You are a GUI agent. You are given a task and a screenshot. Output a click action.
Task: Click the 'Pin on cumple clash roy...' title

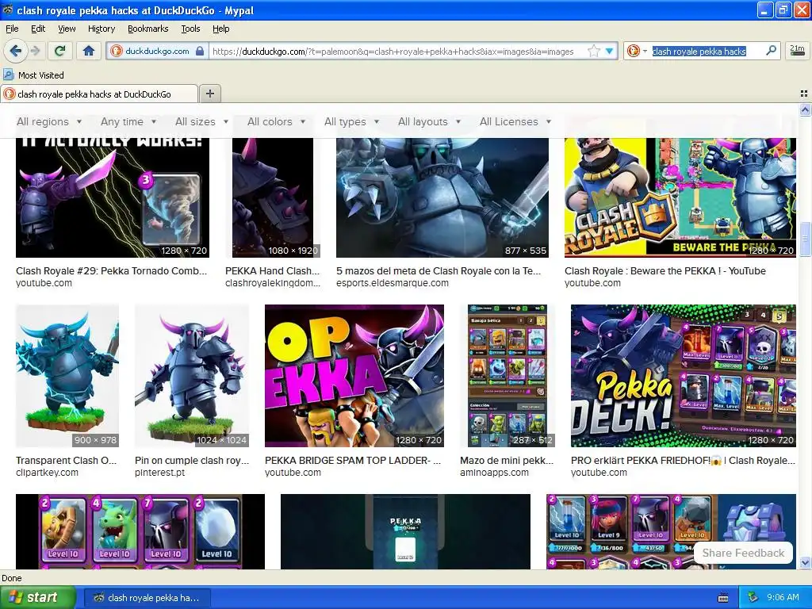coord(192,461)
